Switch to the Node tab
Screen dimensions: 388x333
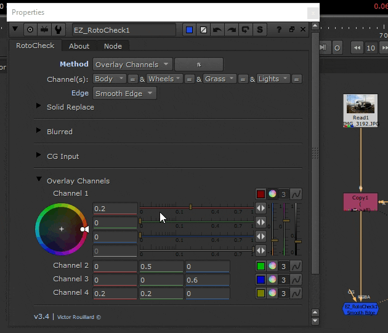coord(113,46)
